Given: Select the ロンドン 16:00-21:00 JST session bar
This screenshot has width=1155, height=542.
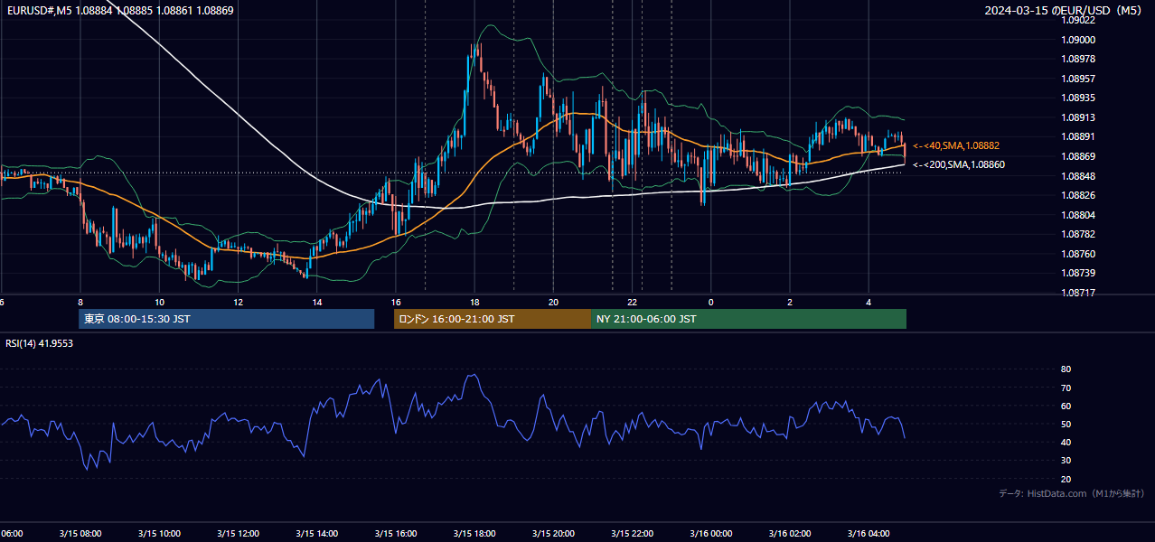Looking at the screenshot, I should pos(493,319).
